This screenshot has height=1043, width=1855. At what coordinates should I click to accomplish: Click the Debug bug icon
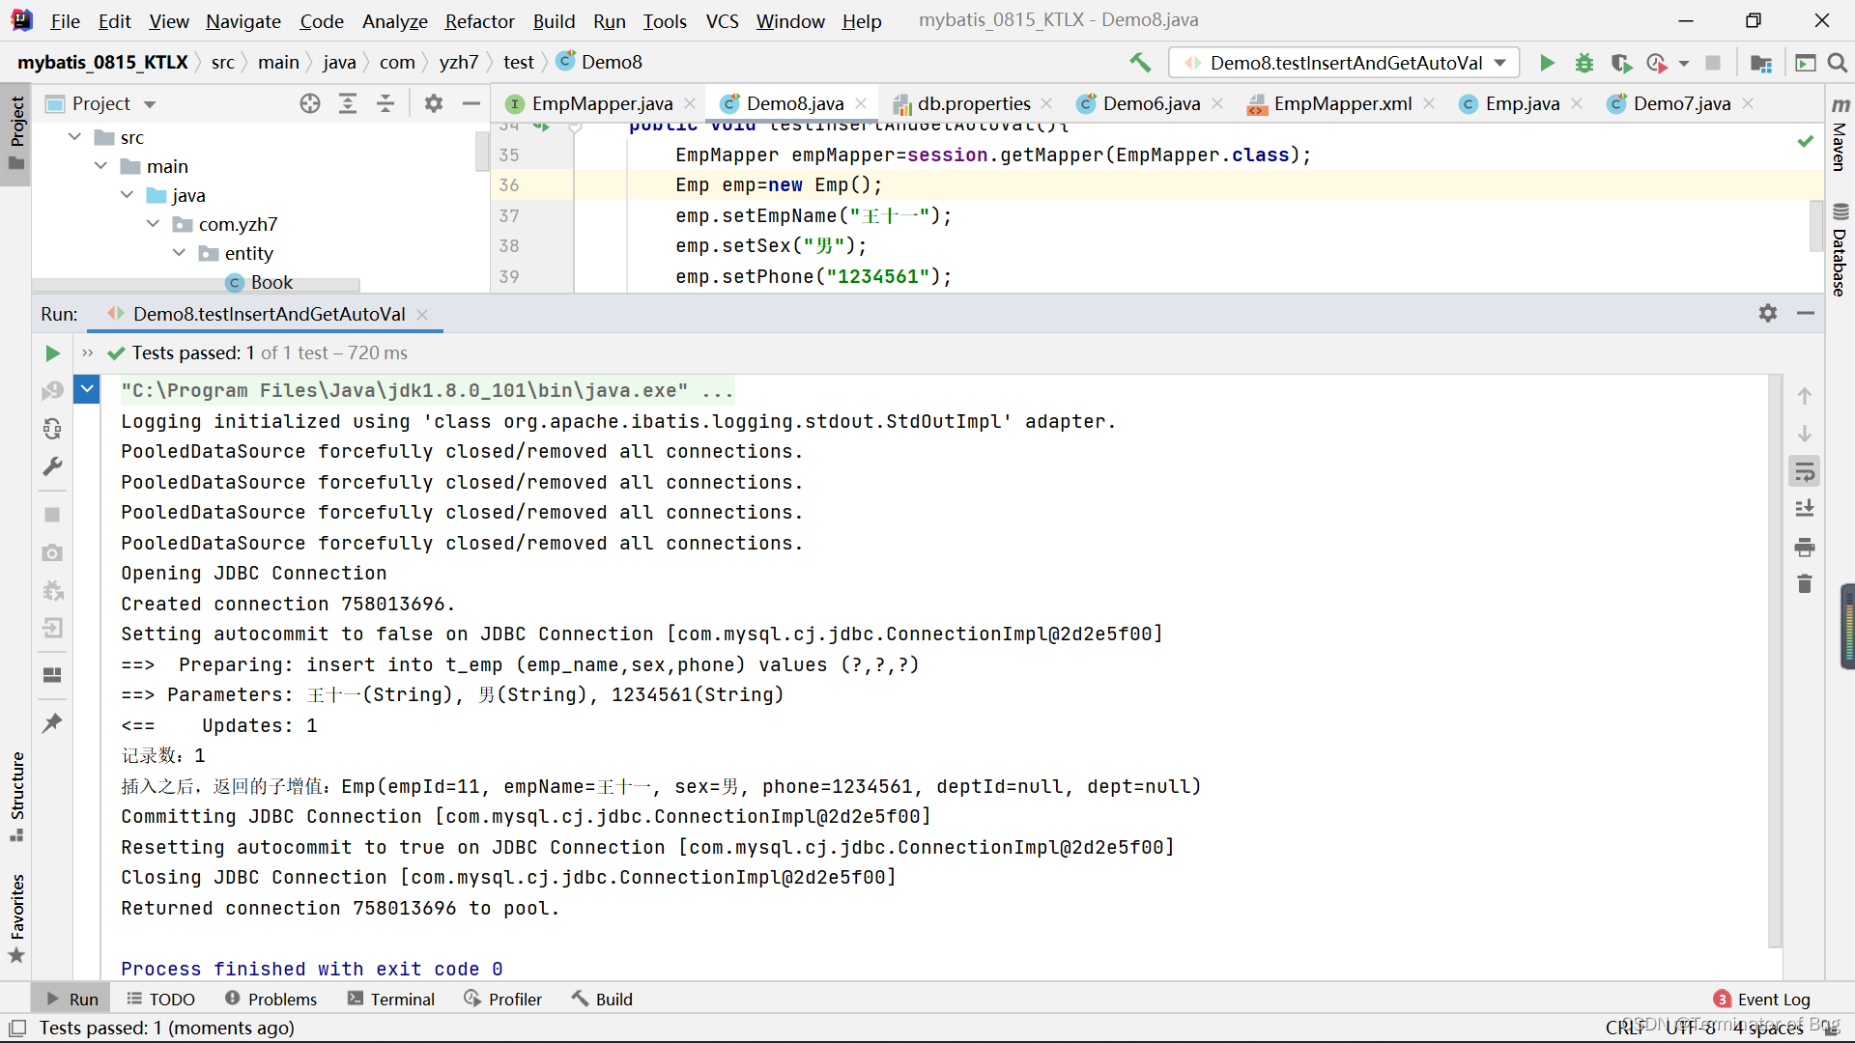[x=1584, y=63]
